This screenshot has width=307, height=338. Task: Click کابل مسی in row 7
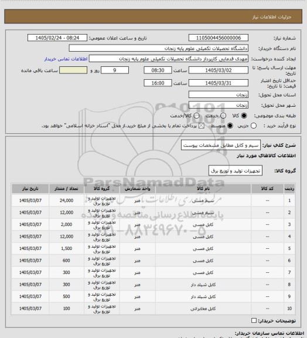203,273
